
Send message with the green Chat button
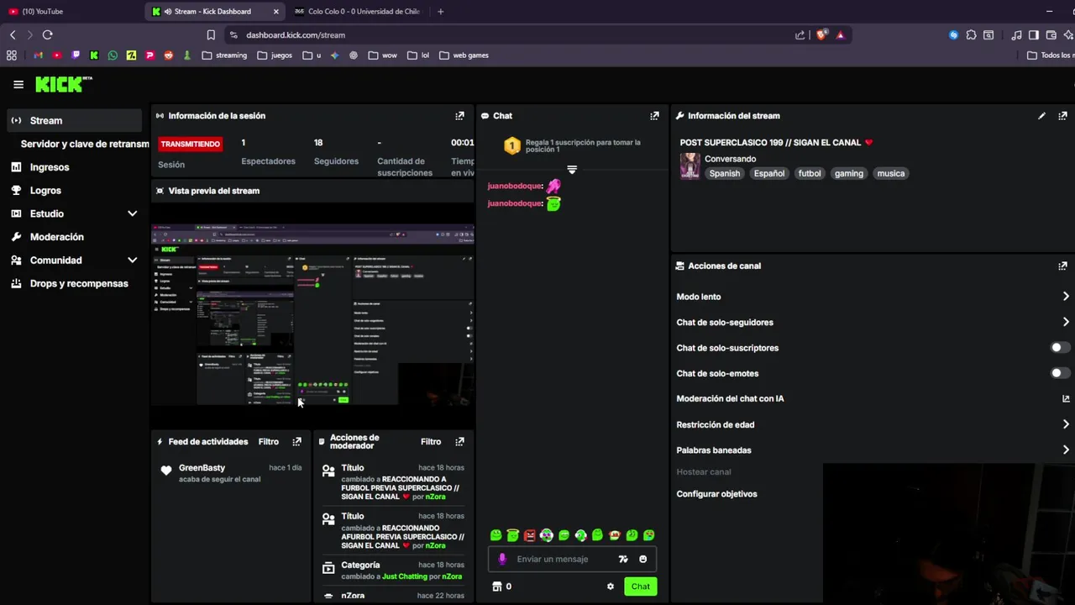[x=641, y=587]
